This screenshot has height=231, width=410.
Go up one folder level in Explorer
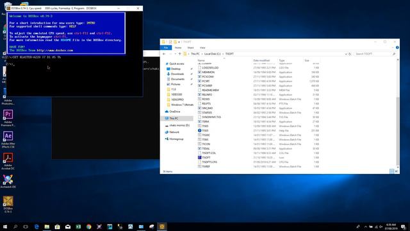point(179,54)
